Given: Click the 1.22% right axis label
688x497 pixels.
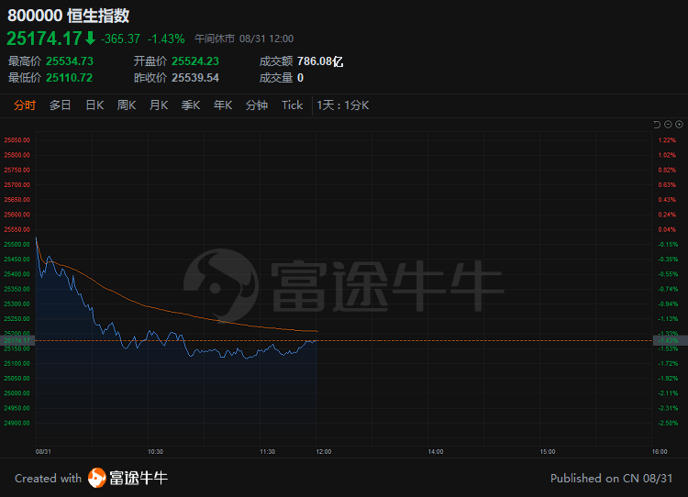Looking at the screenshot, I should tap(667, 140).
